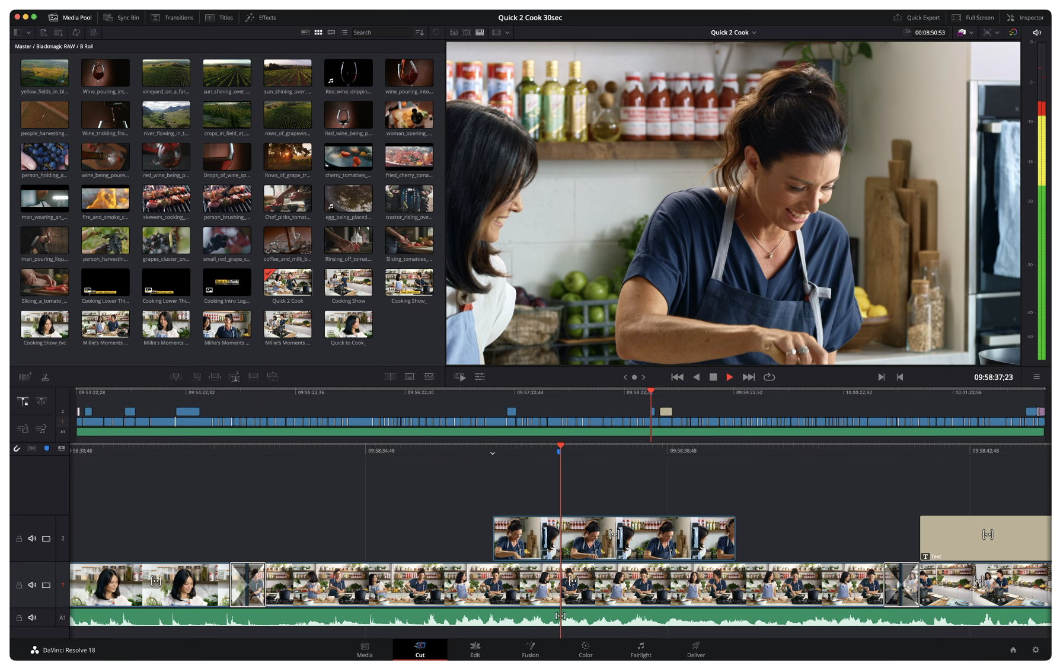Switch to the Color page
The width and height of the screenshot is (1060, 672).
(585, 649)
